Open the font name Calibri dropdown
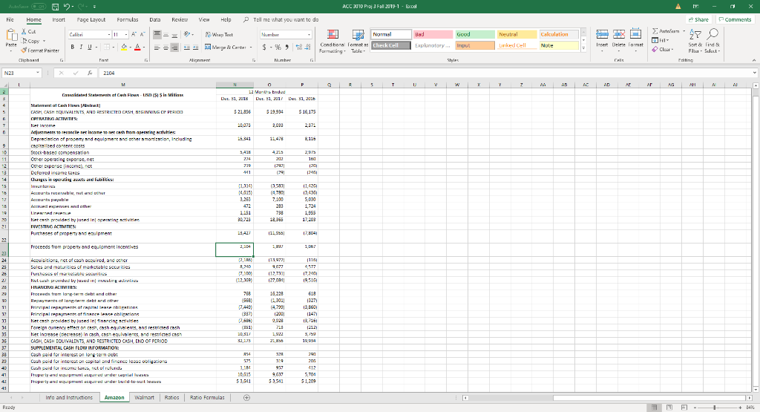Image resolution: width=760 pixels, height=412 pixels. point(108,34)
